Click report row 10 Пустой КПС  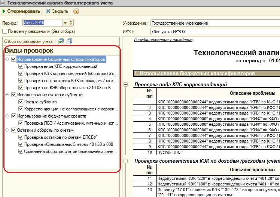point(218,152)
